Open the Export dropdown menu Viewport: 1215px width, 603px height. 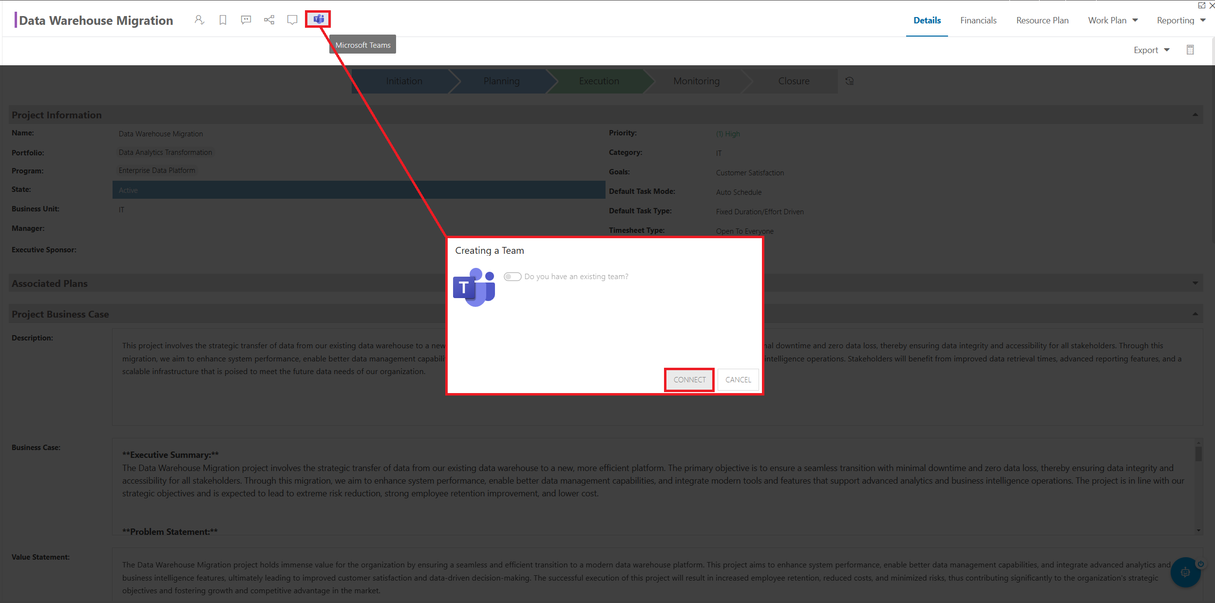tap(1152, 50)
